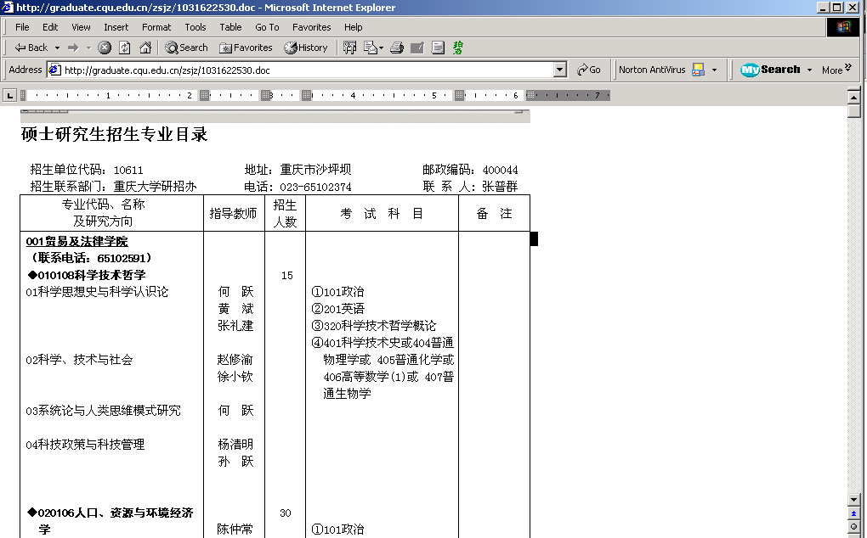This screenshot has height=538, width=867.
Task: Click the Address bar URL field
Action: (x=306, y=70)
